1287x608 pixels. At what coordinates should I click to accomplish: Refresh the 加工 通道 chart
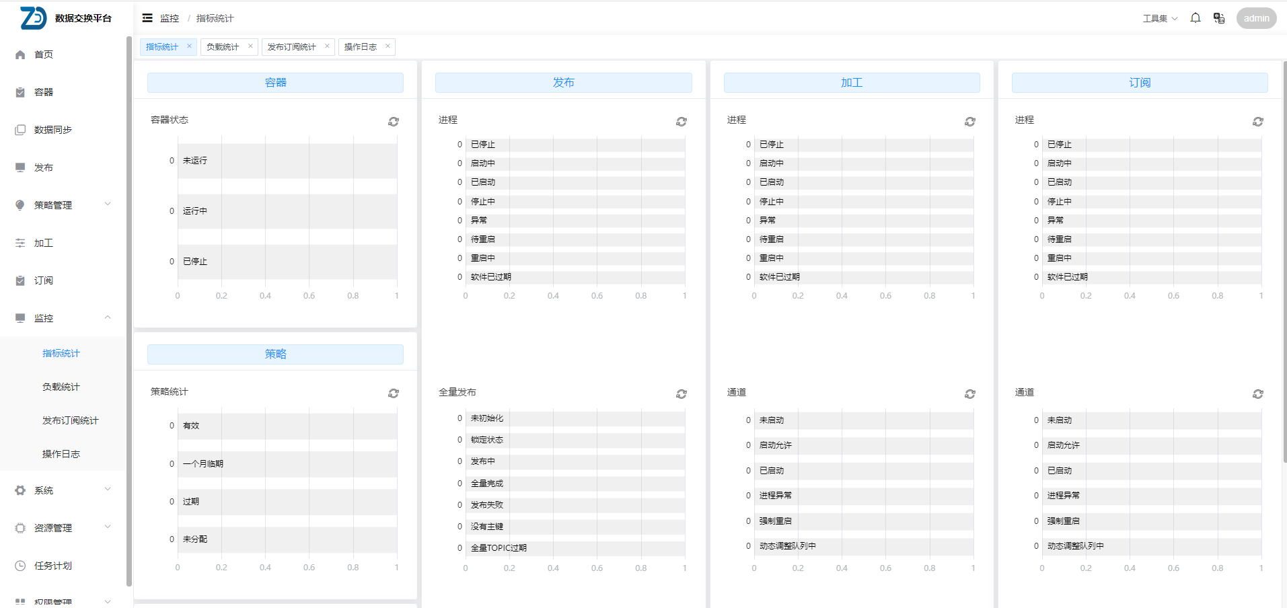[969, 394]
